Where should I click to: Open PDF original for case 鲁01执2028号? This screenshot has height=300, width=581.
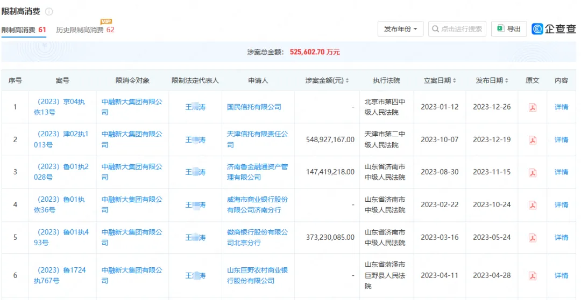533,172
